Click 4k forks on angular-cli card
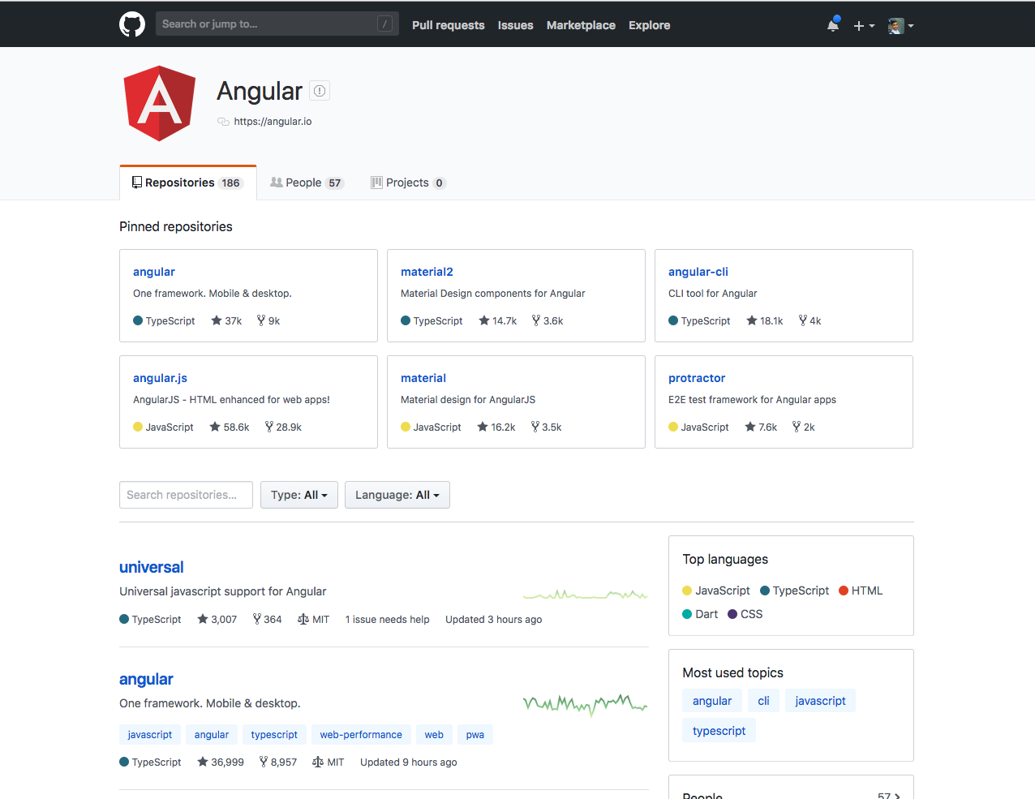 coord(810,320)
